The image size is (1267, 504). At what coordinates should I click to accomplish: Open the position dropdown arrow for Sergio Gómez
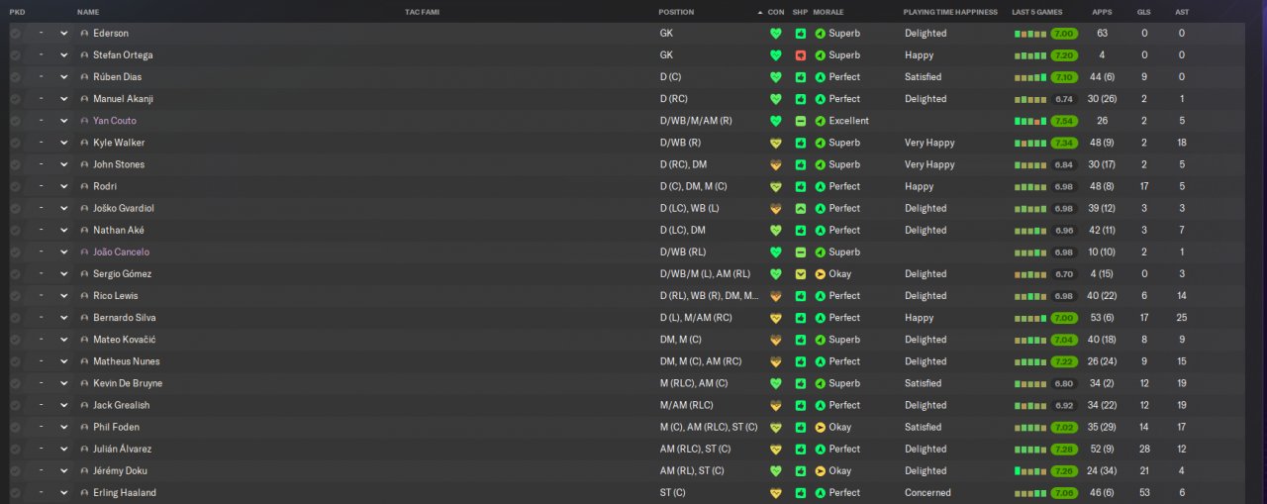(64, 273)
